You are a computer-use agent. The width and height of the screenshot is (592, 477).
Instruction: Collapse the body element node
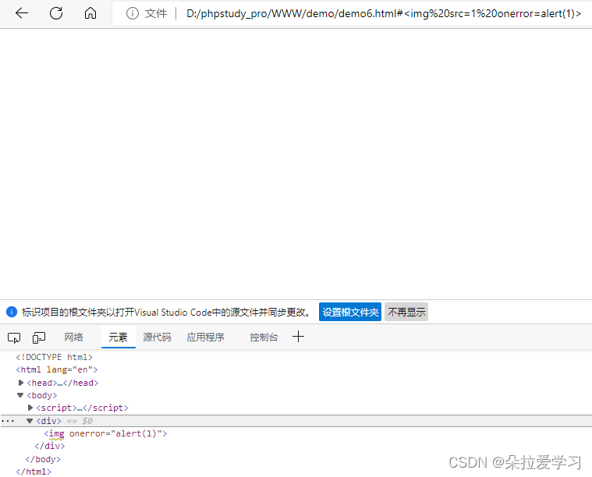pyautogui.click(x=21, y=395)
